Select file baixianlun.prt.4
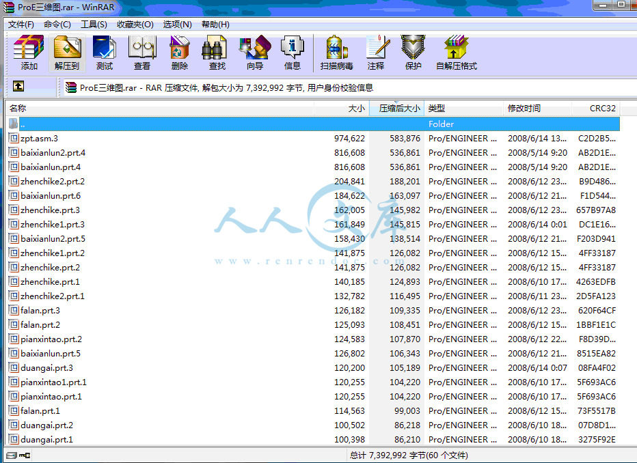Screen dimensions: 637x463 coord(313,167)
